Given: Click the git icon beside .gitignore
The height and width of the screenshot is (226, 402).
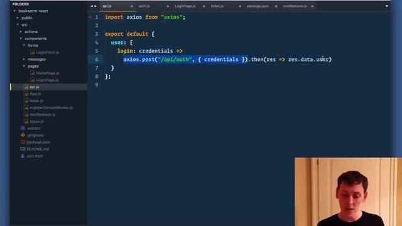Looking at the screenshot, I should point(23,135).
